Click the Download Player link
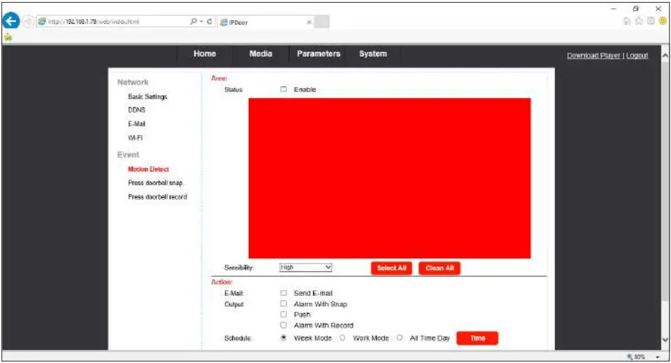This screenshot has width=671, height=363. (593, 56)
